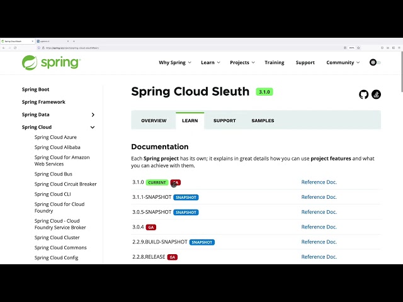This screenshot has height=302, width=403.
Task: Select Spring Data sidebar label
Action: pos(35,115)
